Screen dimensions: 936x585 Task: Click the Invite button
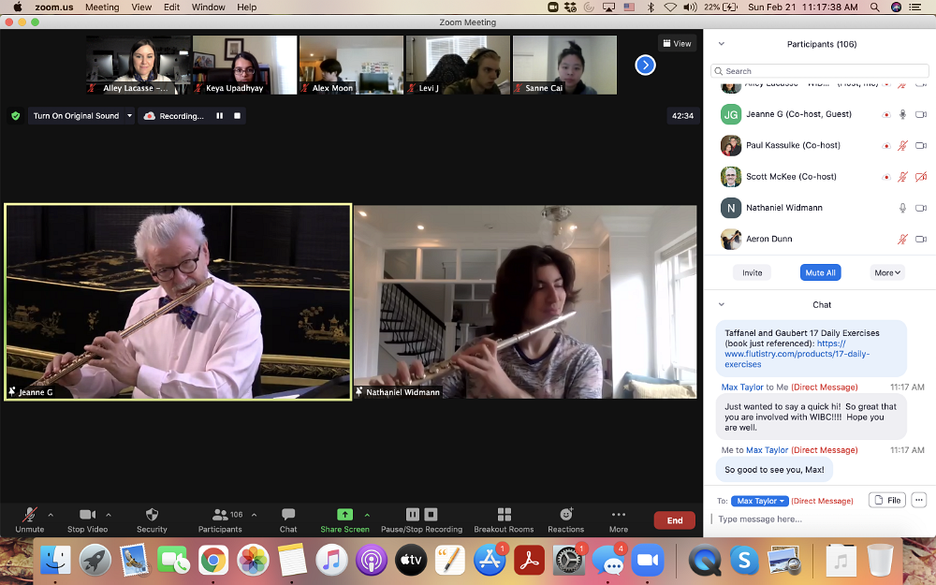[x=753, y=272]
